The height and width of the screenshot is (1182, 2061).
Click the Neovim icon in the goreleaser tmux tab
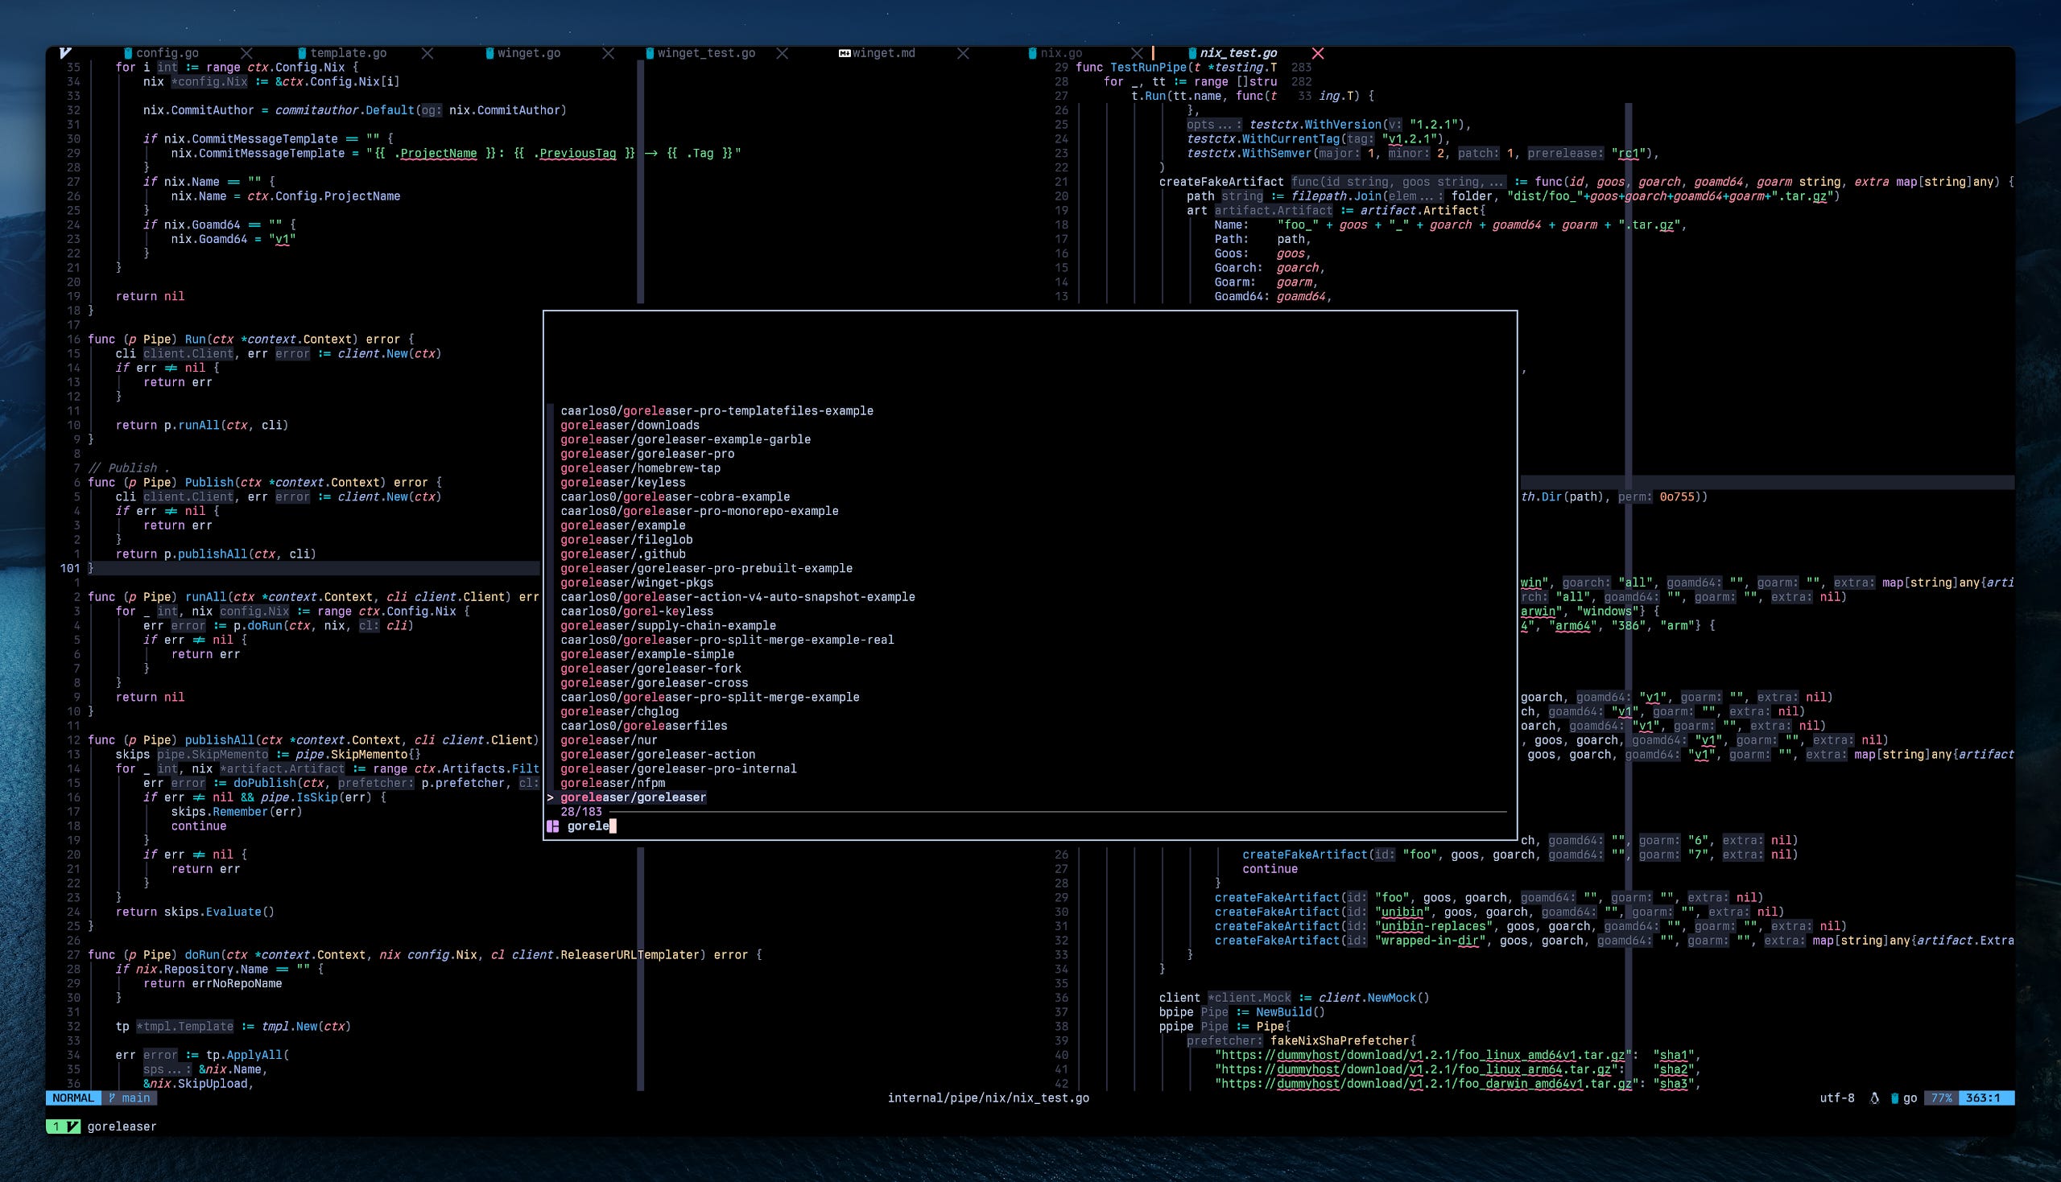72,1126
